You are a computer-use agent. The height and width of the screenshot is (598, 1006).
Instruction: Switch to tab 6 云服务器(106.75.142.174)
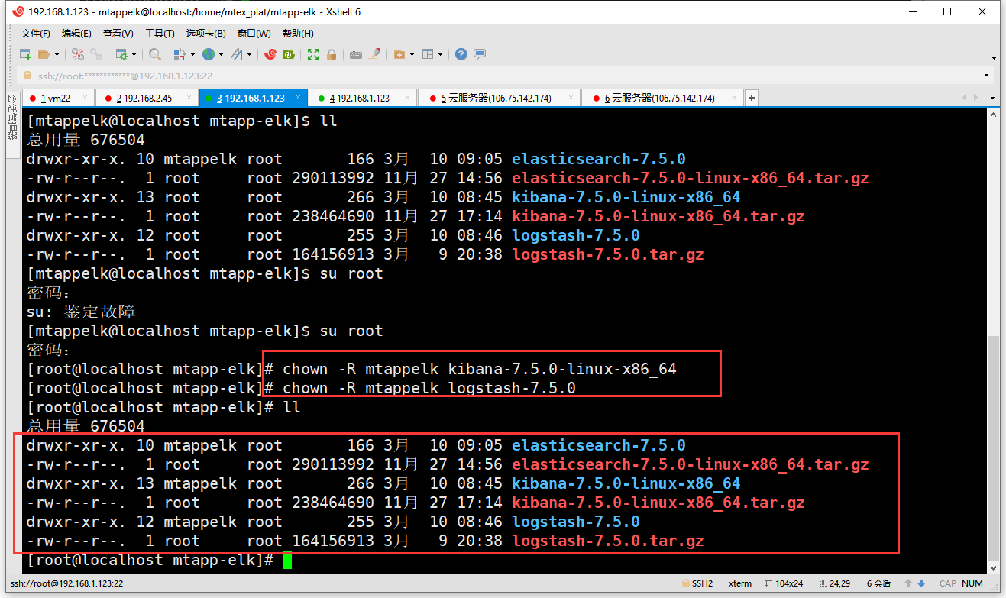point(662,98)
